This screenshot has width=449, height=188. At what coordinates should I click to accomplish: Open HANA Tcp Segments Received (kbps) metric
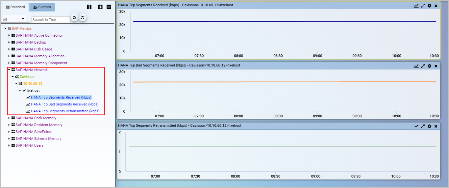tap(61, 97)
